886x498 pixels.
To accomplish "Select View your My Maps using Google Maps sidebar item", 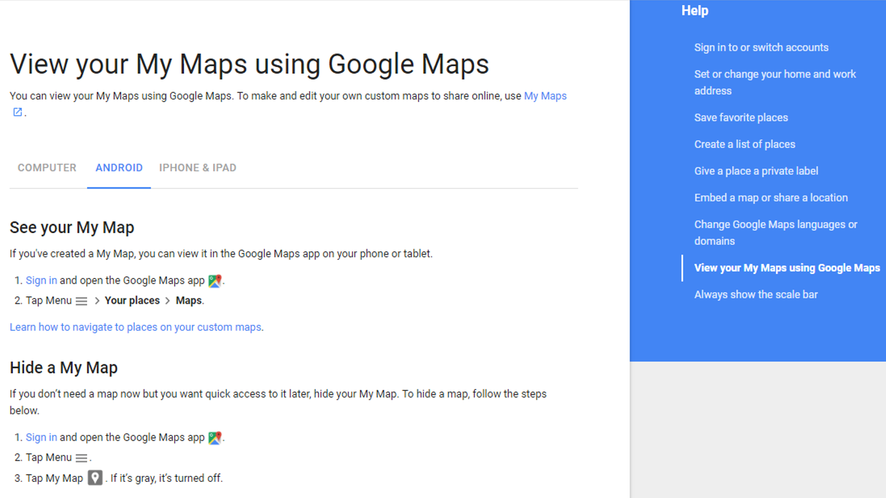I will (787, 268).
